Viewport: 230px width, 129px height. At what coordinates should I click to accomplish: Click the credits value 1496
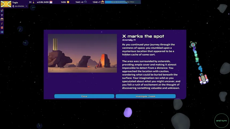point(63,2)
